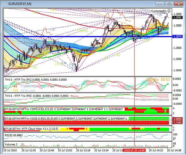Click the Volumes 2 indicator label

coord(11,144)
